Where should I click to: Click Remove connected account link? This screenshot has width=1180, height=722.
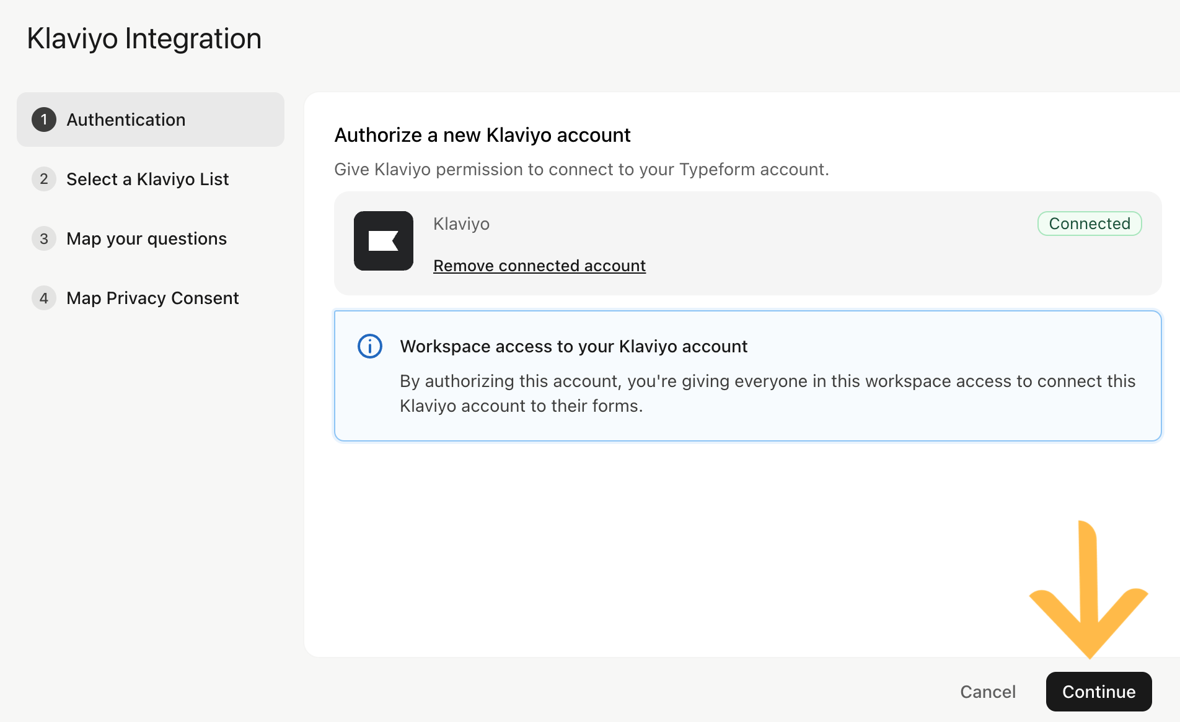point(539,266)
